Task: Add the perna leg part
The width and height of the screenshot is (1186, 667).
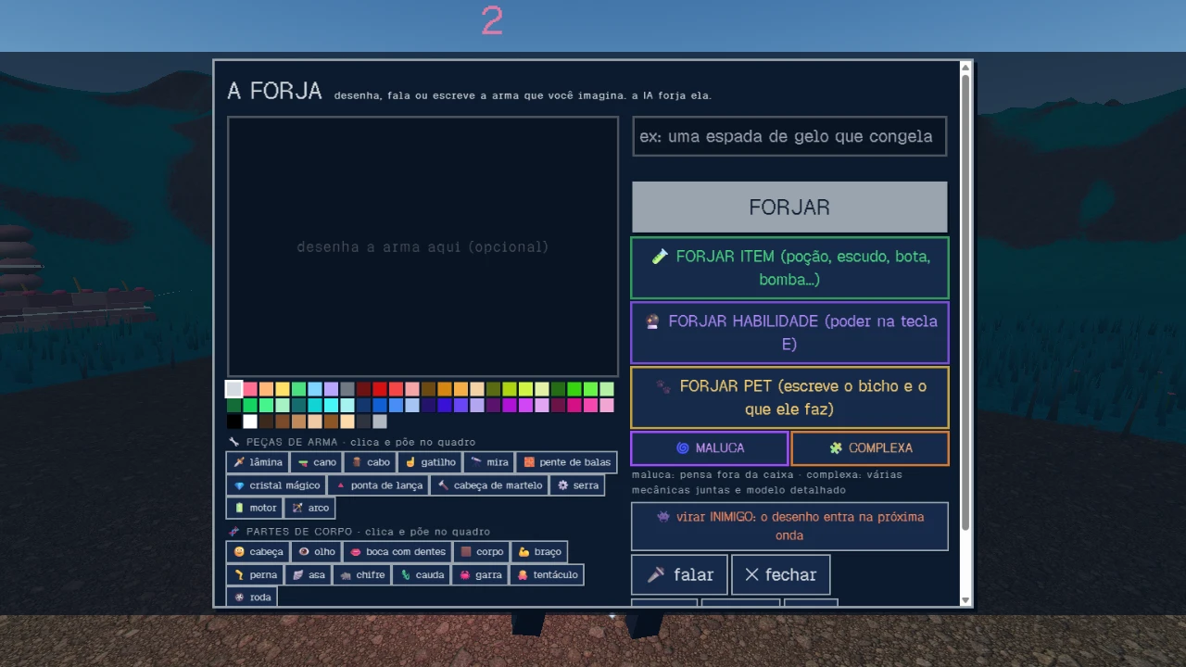Action: click(x=255, y=575)
